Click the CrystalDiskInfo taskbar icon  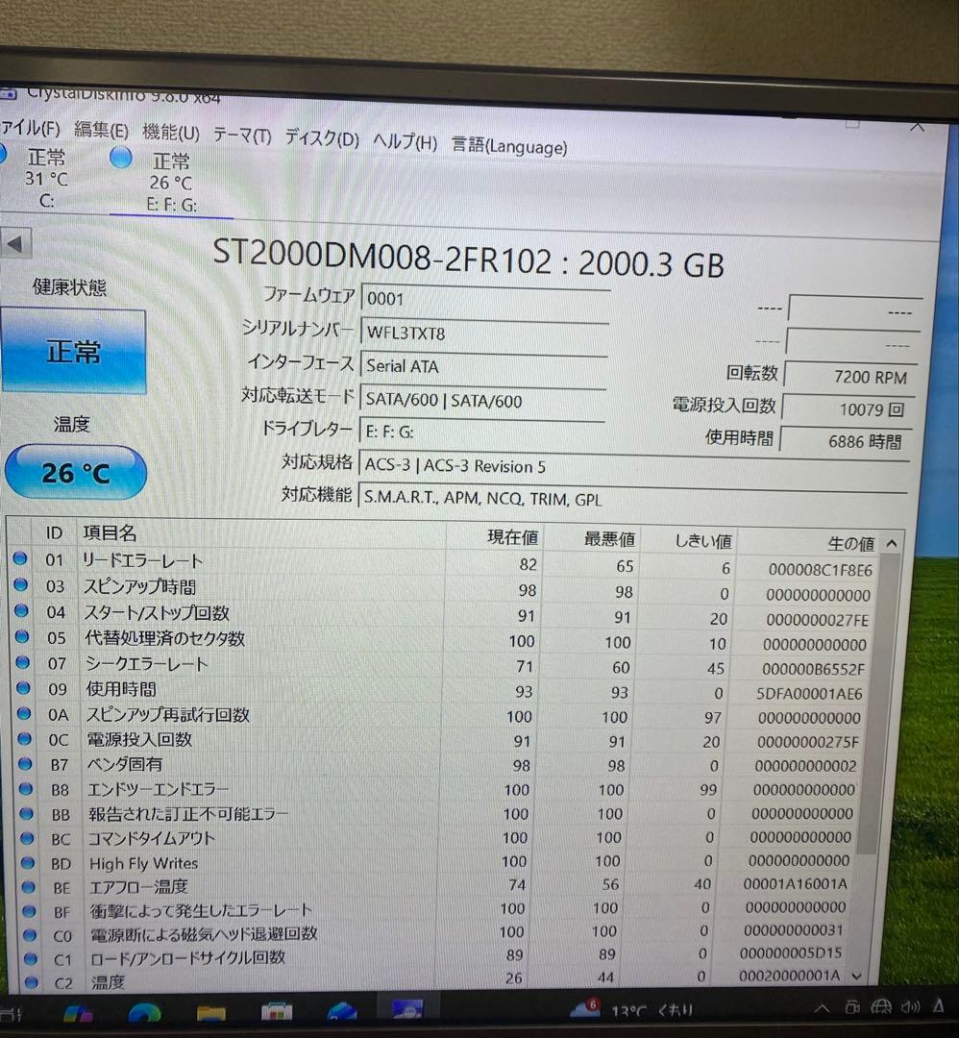pyautogui.click(x=407, y=1009)
